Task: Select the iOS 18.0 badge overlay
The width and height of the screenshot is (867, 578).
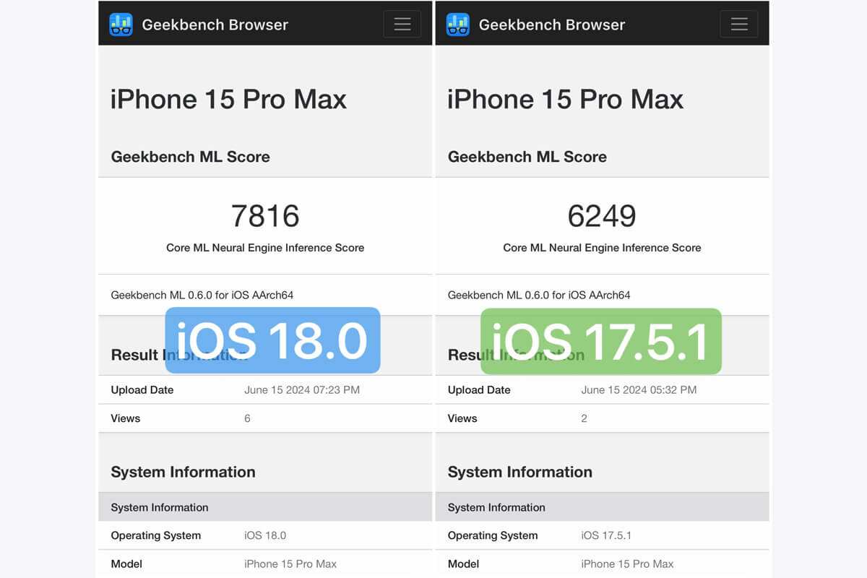Action: pos(271,340)
